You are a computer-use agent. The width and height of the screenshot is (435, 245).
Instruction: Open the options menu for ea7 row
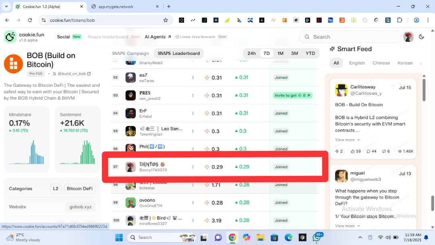(x=193, y=77)
